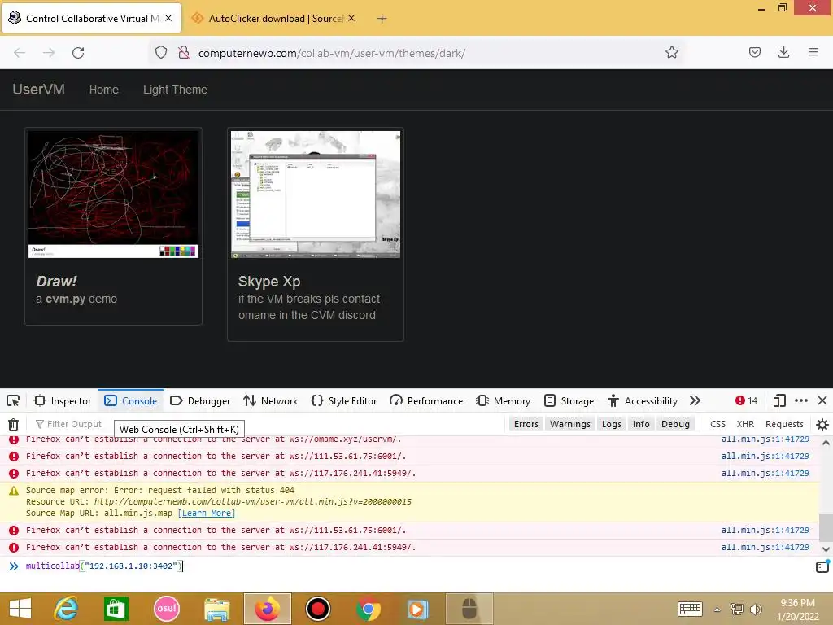Show hidden system tray icons
The width and height of the screenshot is (833, 625).
[717, 609]
